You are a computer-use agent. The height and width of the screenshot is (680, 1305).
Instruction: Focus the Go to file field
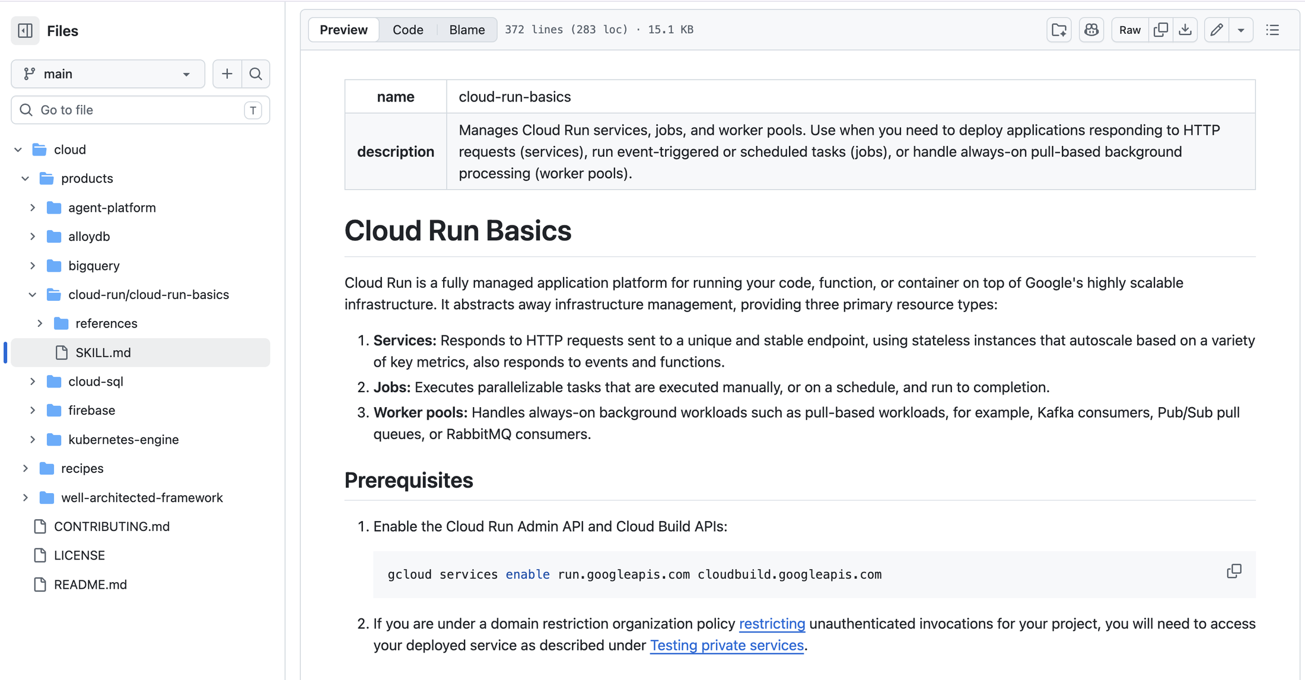141,110
